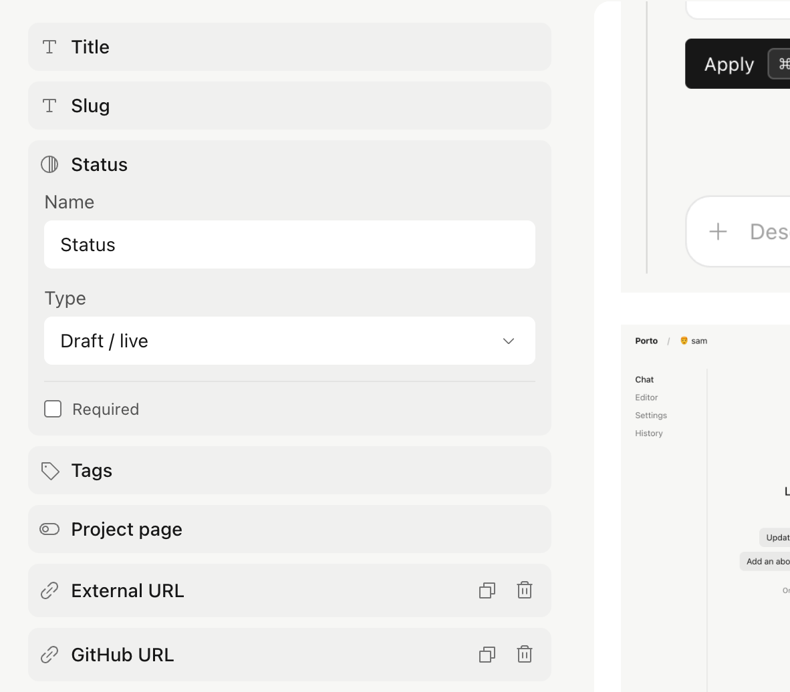
Task: Expand the Tags field row
Action: pyautogui.click(x=289, y=470)
